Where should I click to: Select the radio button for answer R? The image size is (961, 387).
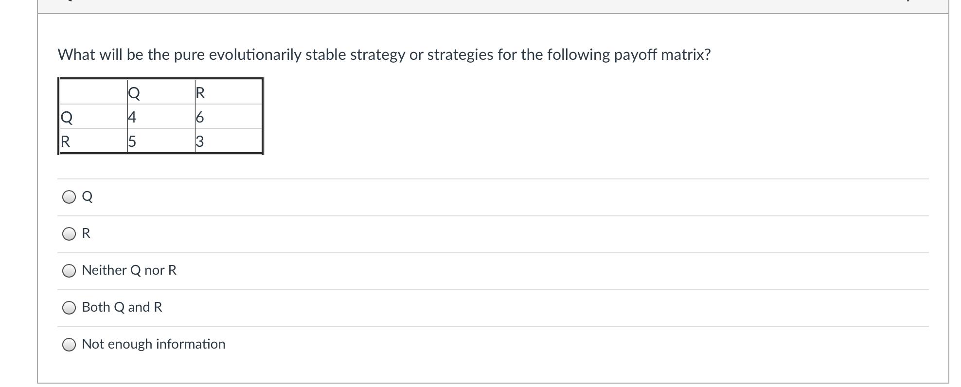coord(70,233)
